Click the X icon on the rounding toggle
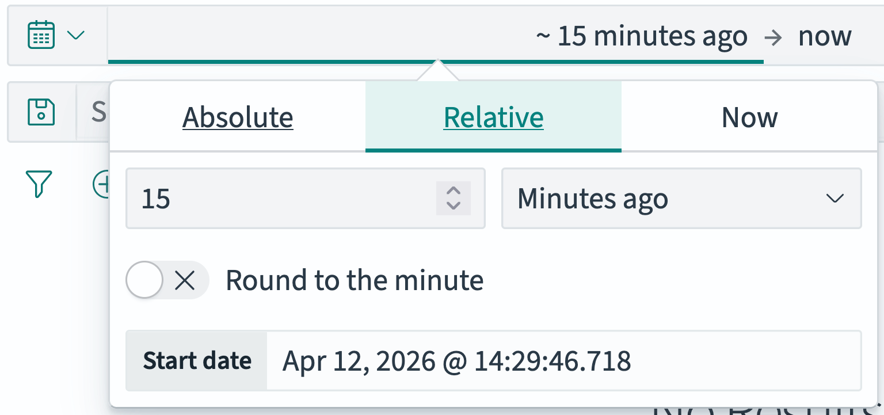 [x=185, y=280]
